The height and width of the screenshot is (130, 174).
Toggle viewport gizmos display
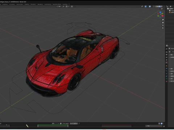pyautogui.click(x=146, y=6)
